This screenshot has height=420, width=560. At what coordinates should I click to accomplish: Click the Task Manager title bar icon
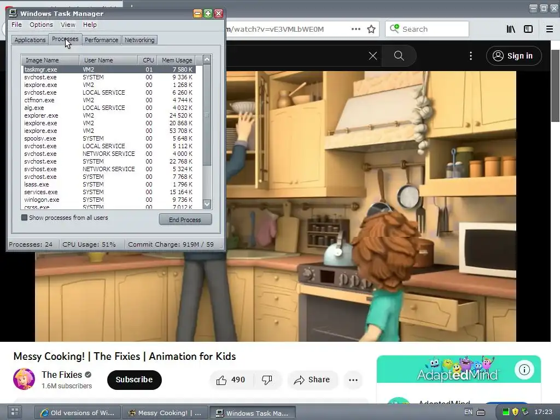pos(13,14)
